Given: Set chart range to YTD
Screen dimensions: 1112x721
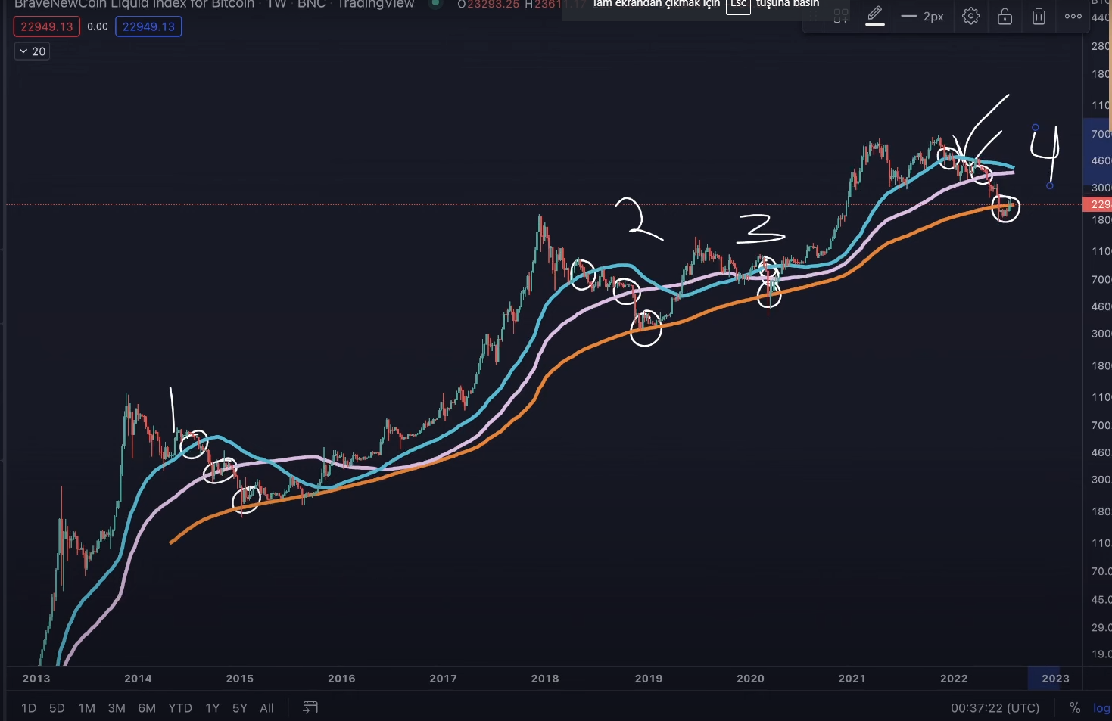Looking at the screenshot, I should [x=180, y=708].
